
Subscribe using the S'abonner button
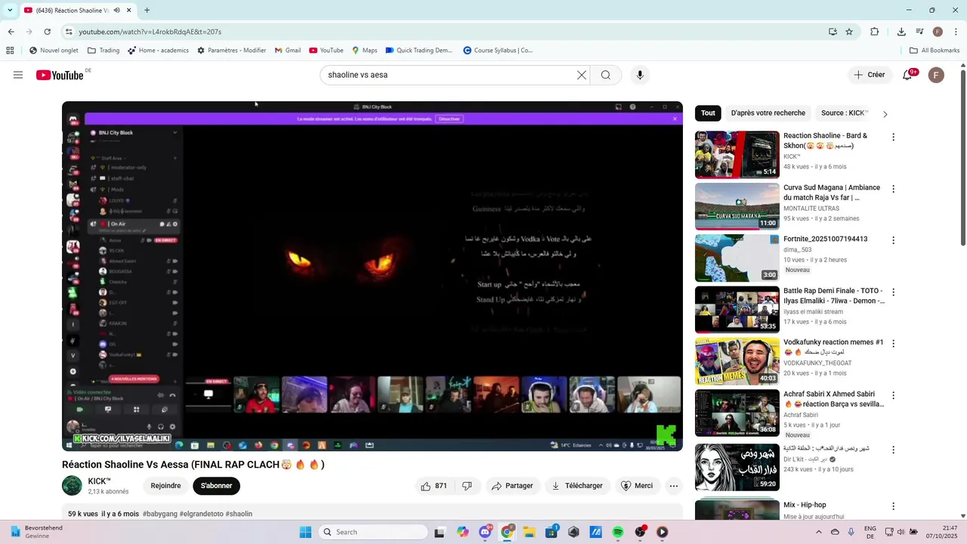pos(216,486)
